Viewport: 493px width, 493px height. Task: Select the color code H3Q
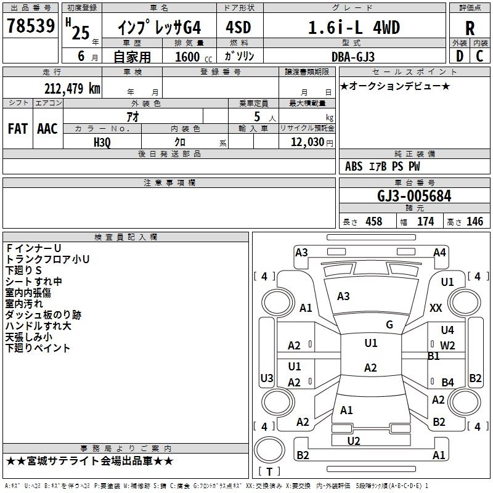102,141
